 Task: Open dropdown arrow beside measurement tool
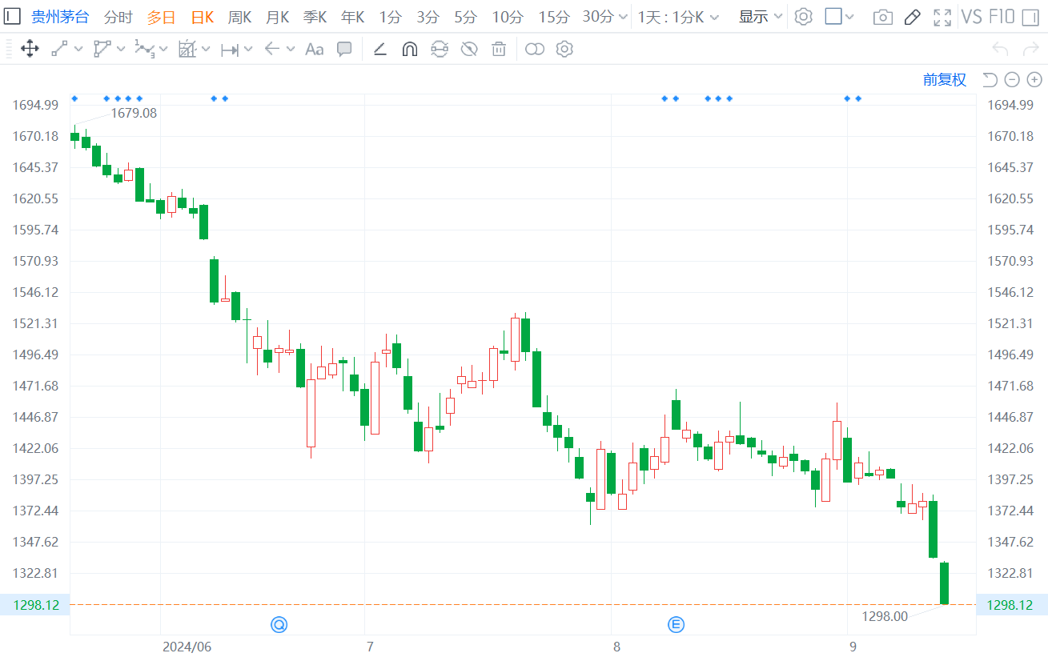pos(206,50)
